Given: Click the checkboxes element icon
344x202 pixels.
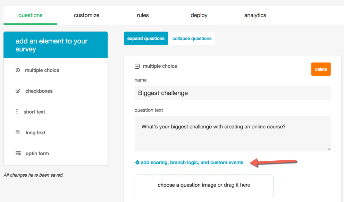Looking at the screenshot, I should (18, 91).
